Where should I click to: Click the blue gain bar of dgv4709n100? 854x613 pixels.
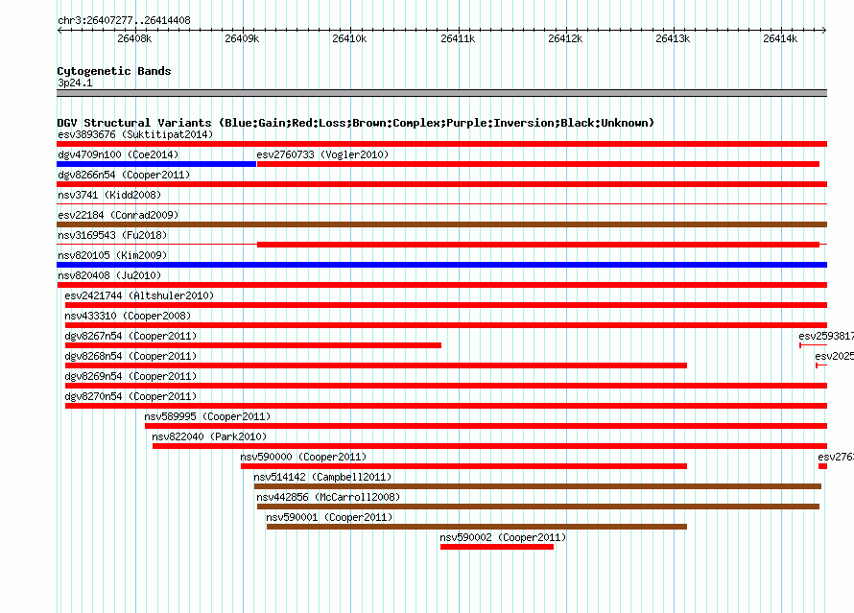(156, 164)
